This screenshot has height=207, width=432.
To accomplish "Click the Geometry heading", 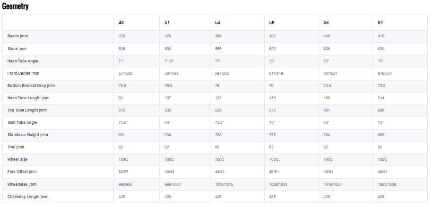I will point(15,6).
